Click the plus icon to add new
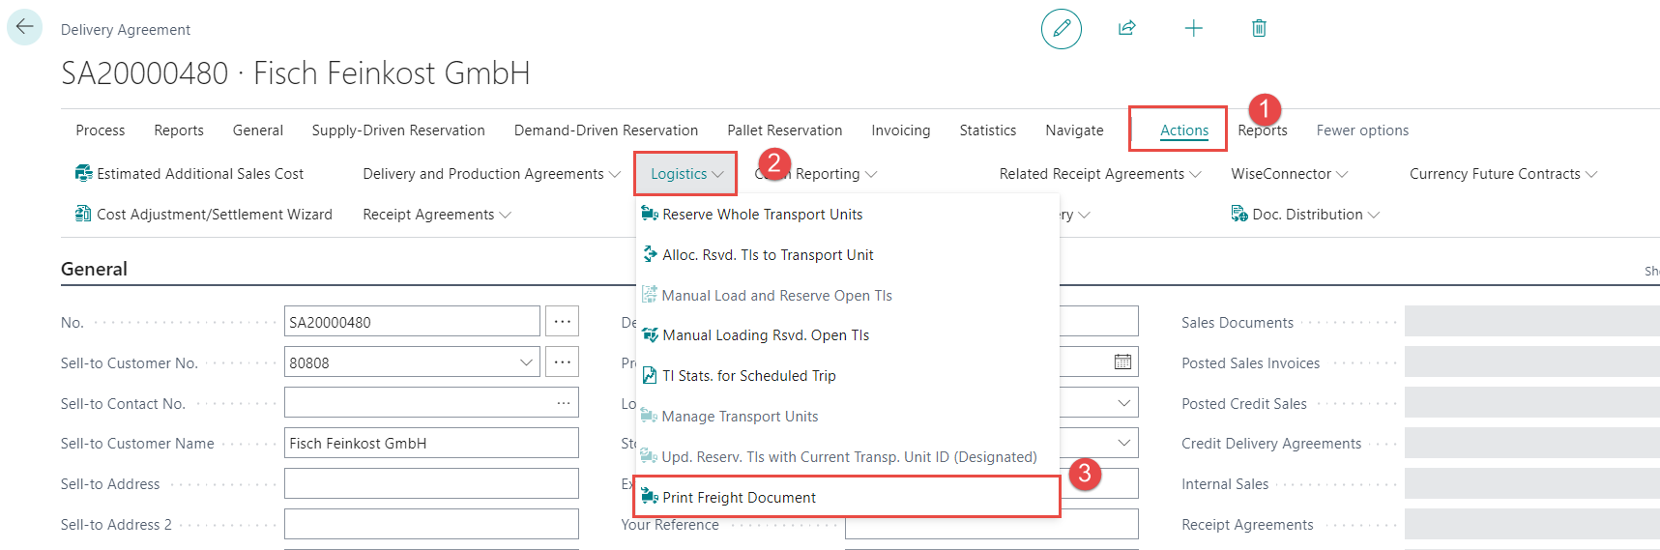This screenshot has height=550, width=1660. pos(1193,28)
